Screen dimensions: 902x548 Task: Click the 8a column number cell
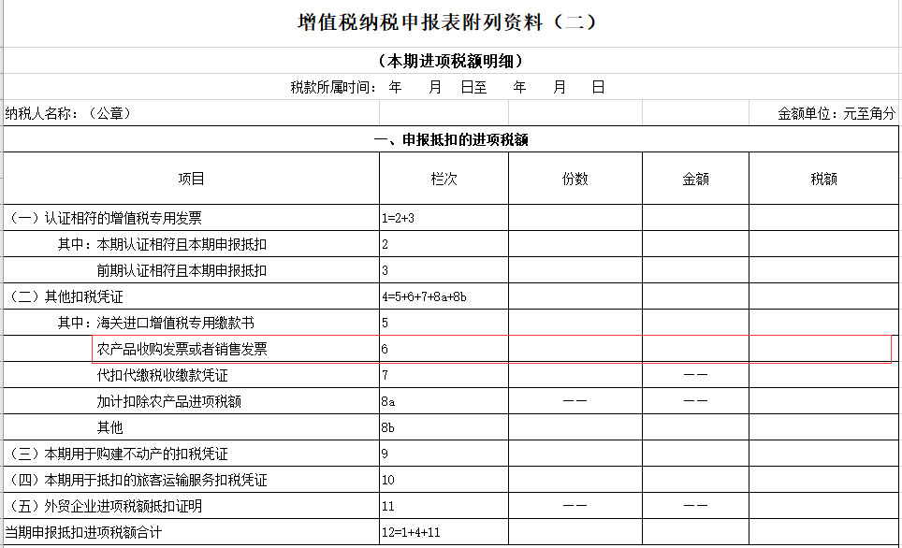pyautogui.click(x=444, y=401)
